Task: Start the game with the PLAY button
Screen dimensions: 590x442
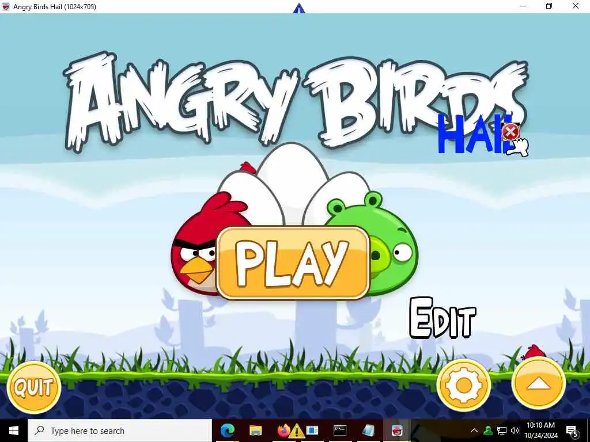Action: click(x=293, y=262)
